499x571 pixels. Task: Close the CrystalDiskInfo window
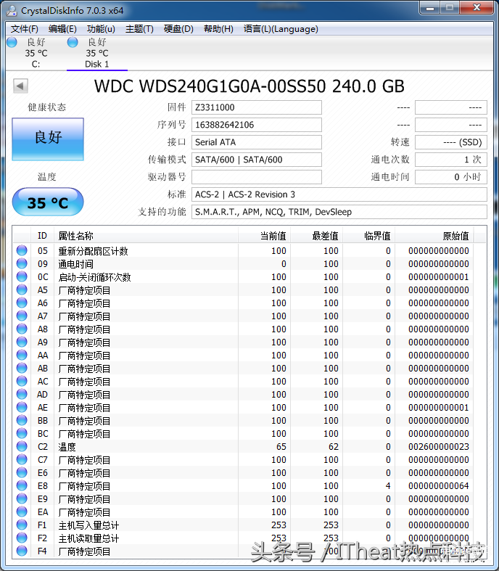(x=477, y=8)
